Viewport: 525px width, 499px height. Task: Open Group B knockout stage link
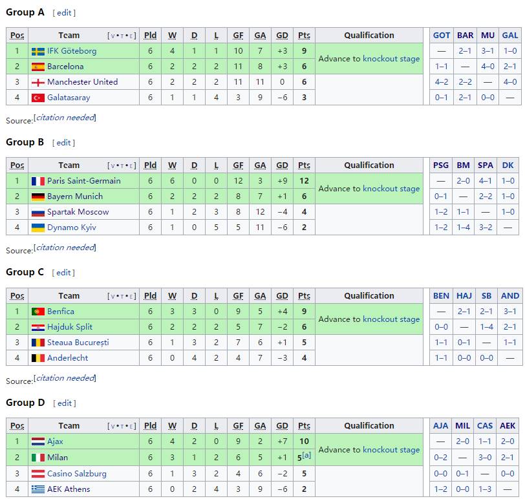(391, 189)
